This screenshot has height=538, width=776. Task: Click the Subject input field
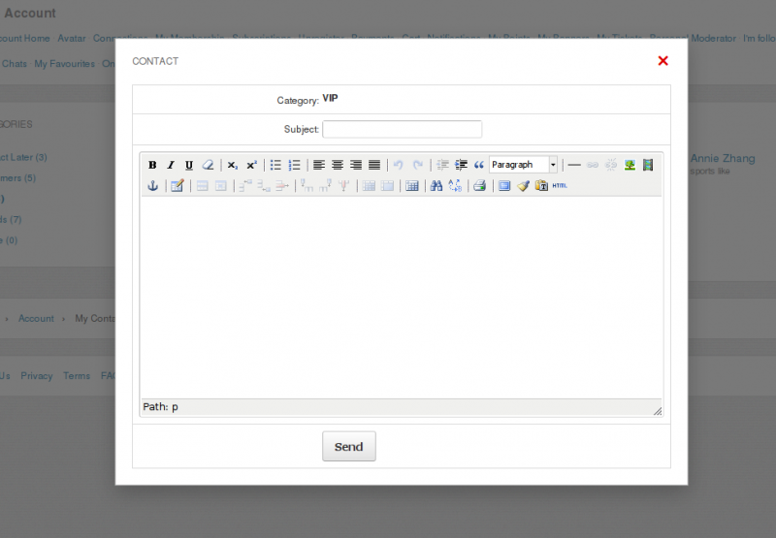tap(402, 129)
